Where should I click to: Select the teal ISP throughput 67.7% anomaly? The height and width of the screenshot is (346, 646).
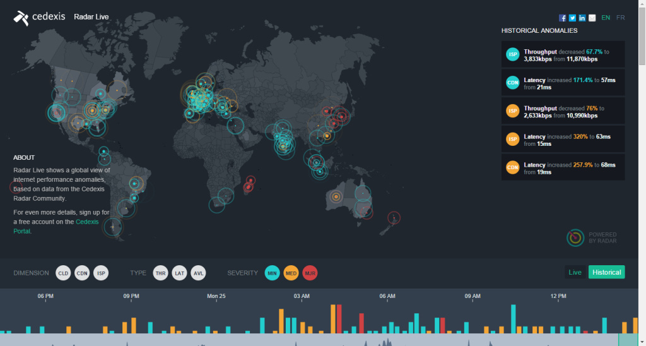pyautogui.click(x=563, y=54)
